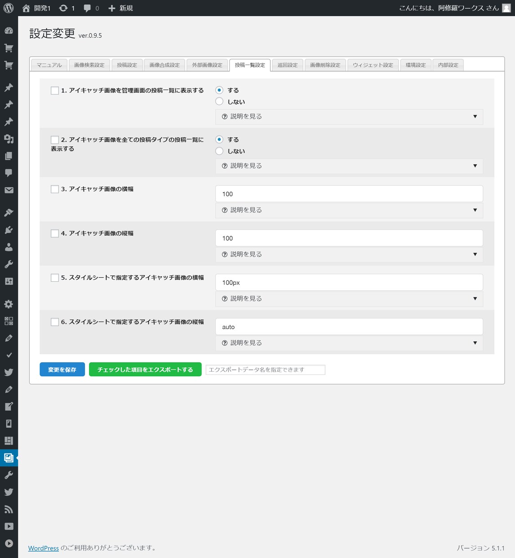Screen dimensions: 515x558
Task: Focus the stylesheet height field showing auto
Action: click(x=349, y=327)
